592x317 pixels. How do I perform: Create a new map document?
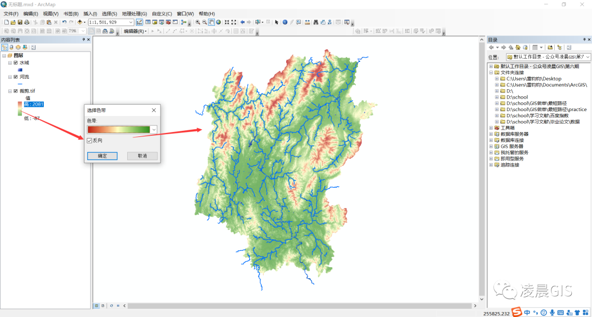pyautogui.click(x=7, y=22)
